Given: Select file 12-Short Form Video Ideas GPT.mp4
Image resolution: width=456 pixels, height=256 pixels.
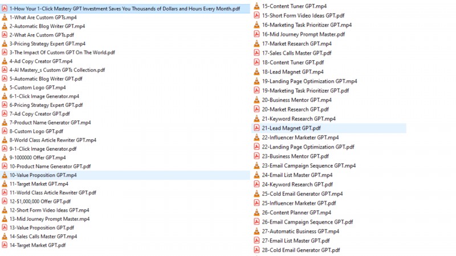Looking at the screenshot, I should pyautogui.click(x=50, y=210).
